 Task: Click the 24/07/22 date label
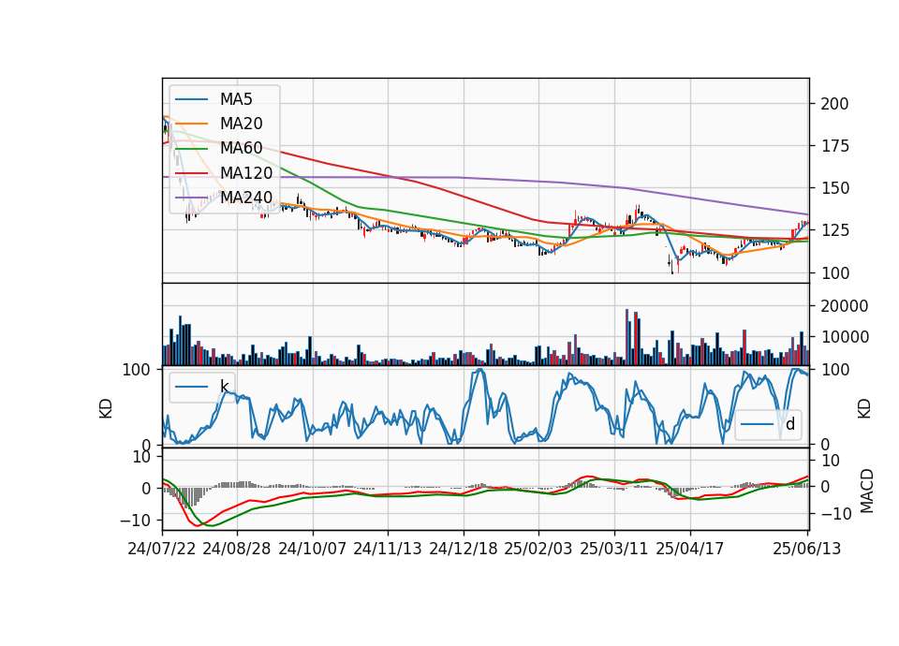tap(162, 549)
